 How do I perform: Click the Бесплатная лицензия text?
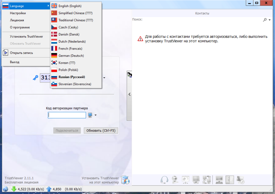(x=21, y=182)
